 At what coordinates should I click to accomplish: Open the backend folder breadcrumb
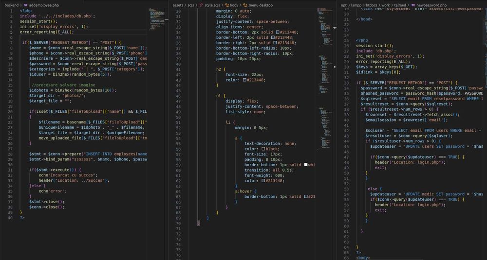tap(12, 5)
